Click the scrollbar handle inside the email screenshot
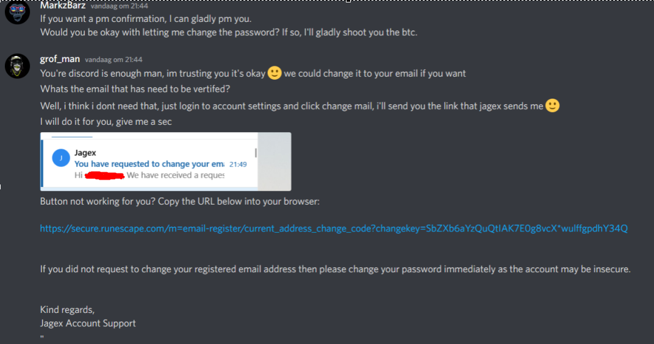The height and width of the screenshot is (344, 654). pyautogui.click(x=256, y=152)
